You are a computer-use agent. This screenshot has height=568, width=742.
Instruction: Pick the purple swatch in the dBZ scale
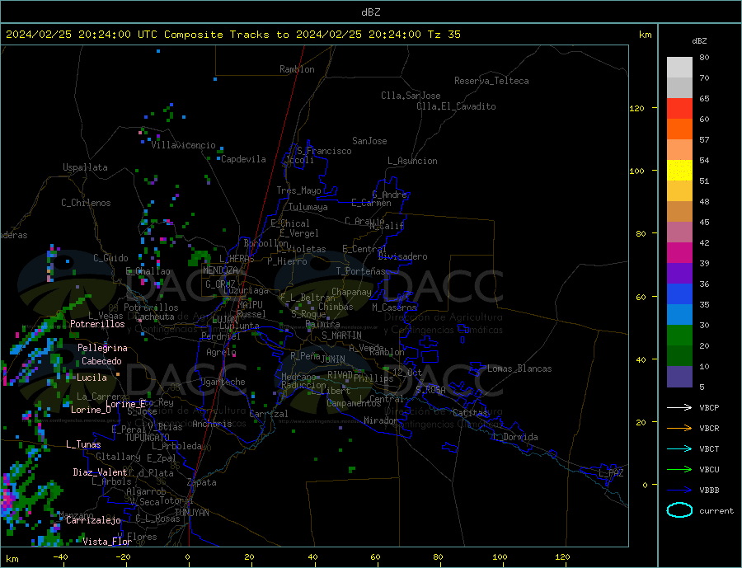point(679,273)
